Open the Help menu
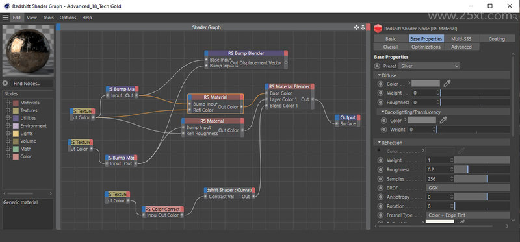 pos(87,18)
